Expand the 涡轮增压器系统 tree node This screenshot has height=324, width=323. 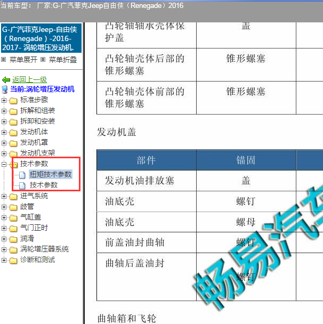coord(4,249)
